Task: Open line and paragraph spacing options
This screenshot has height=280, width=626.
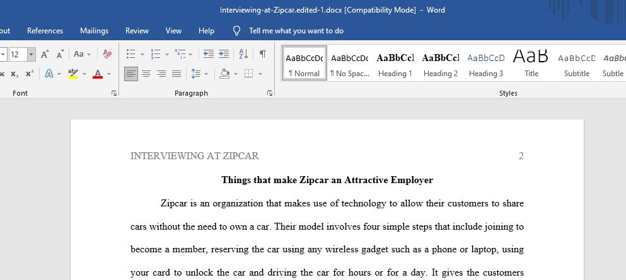Action: coord(195,74)
